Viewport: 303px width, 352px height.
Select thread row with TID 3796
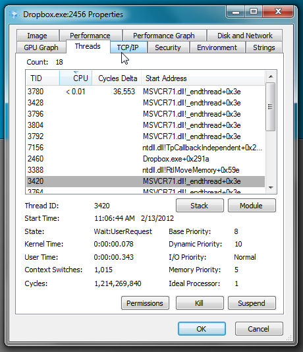(x=146, y=114)
